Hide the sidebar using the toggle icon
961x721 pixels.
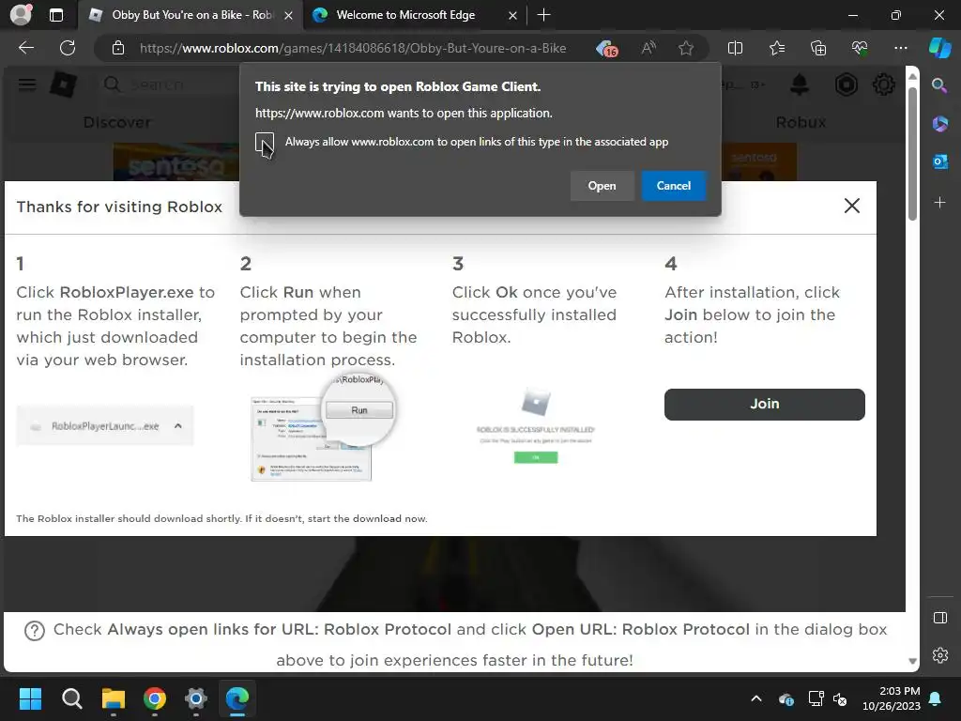click(939, 618)
